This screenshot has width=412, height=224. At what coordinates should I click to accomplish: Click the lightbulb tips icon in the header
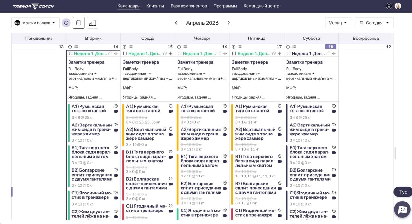389,6
